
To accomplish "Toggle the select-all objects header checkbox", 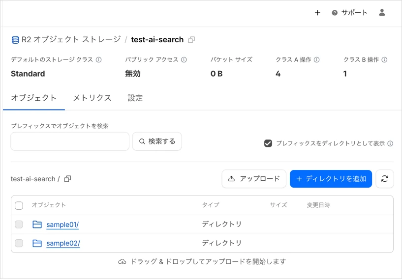I will [x=19, y=205].
